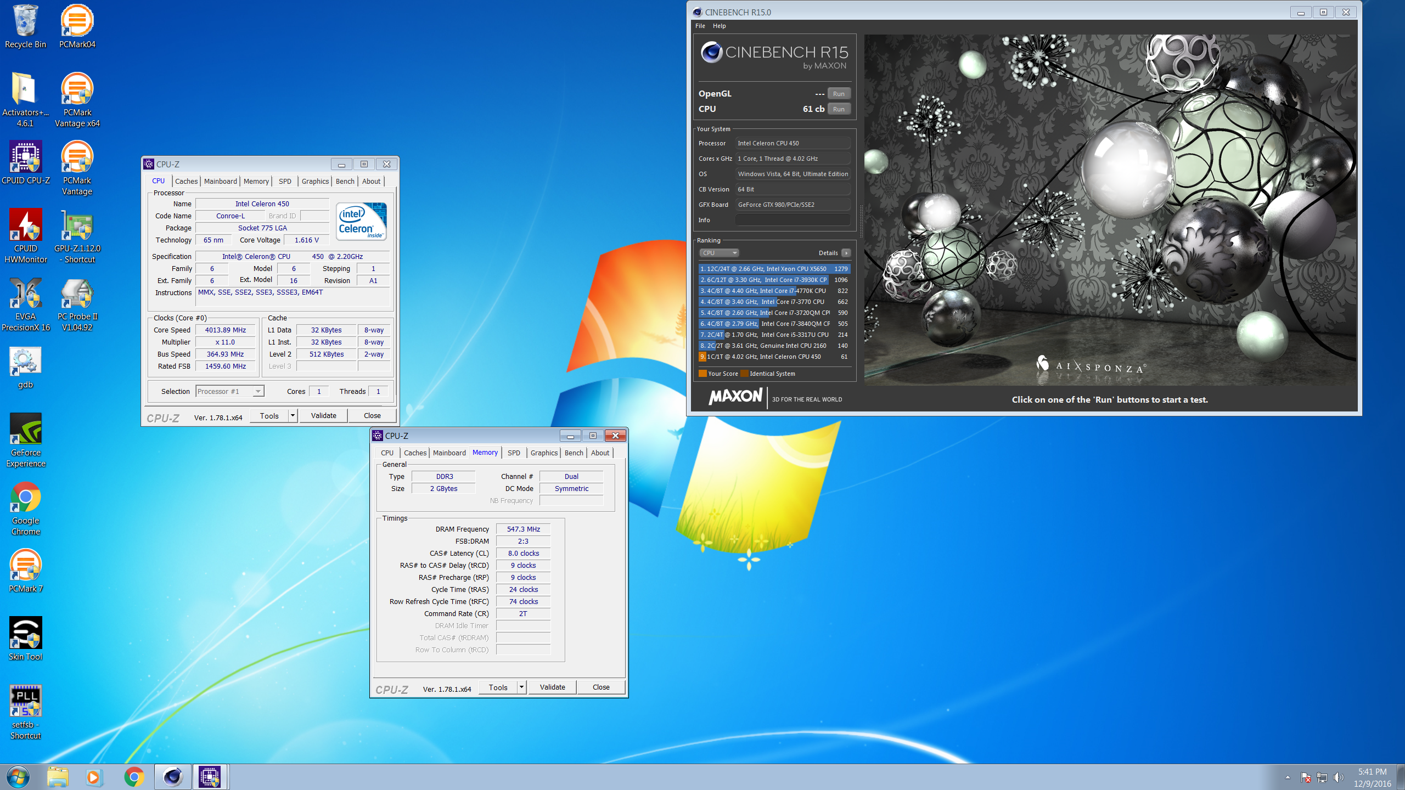Open Windows Media Player in taskbar
1405x790 pixels.
[x=94, y=777]
